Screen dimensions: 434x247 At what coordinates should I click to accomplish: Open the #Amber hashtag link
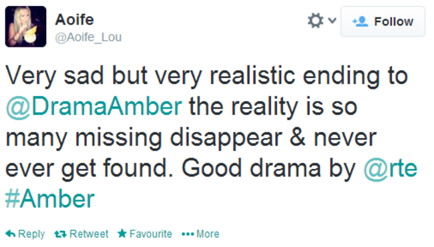point(50,199)
